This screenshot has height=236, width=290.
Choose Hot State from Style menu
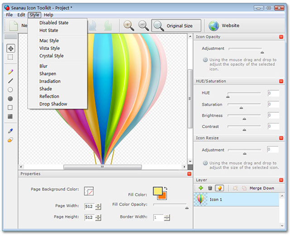tap(48, 30)
